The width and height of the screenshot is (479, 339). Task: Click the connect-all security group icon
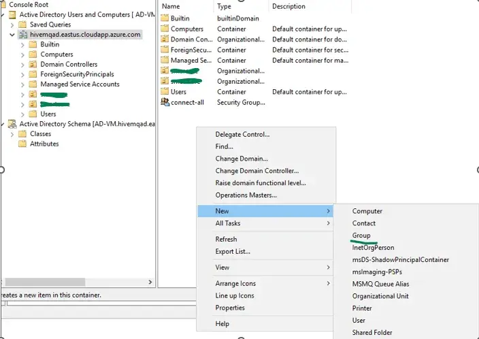click(165, 102)
